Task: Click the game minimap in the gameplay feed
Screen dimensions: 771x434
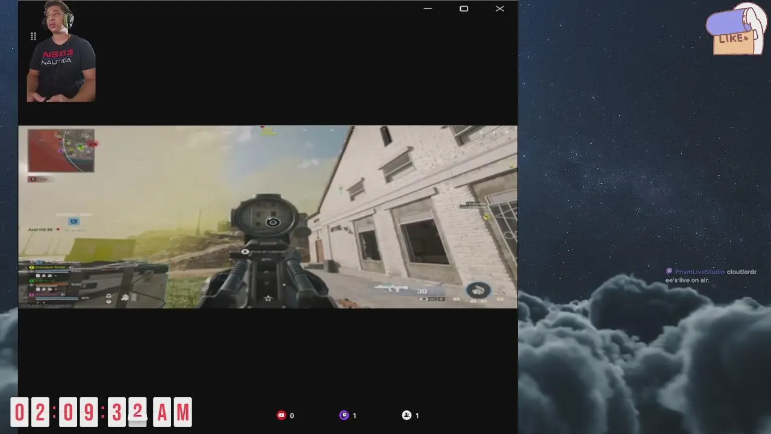Action: (x=61, y=151)
